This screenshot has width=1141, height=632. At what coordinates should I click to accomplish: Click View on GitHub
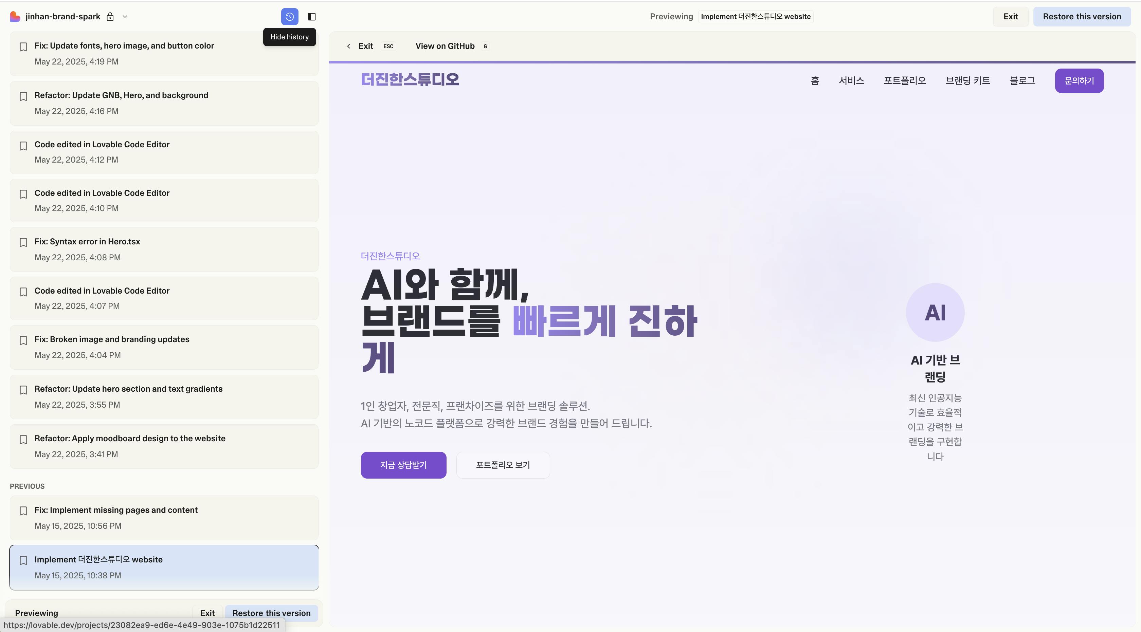pyautogui.click(x=445, y=46)
